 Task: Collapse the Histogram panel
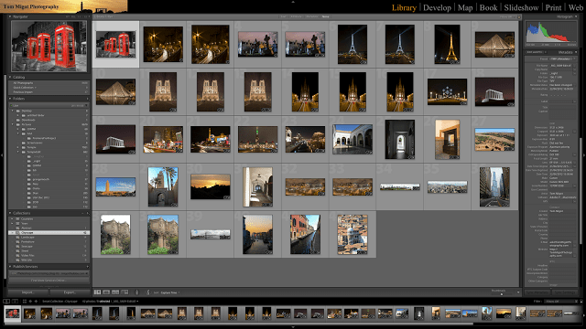pyautogui.click(x=576, y=16)
